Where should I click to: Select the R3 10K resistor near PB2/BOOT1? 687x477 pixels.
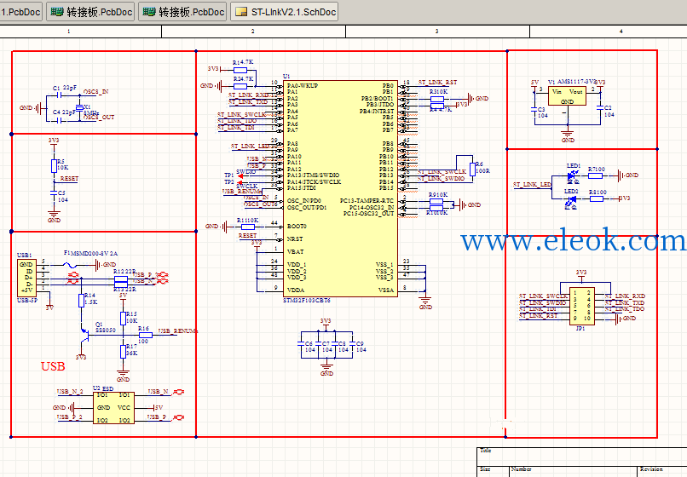pyautogui.click(x=437, y=99)
